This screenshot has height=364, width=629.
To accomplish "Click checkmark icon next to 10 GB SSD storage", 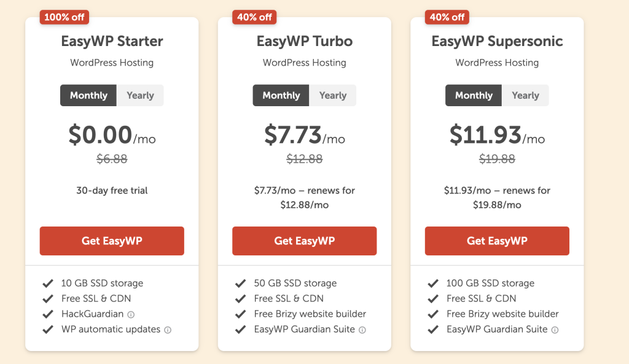I will [x=47, y=284].
